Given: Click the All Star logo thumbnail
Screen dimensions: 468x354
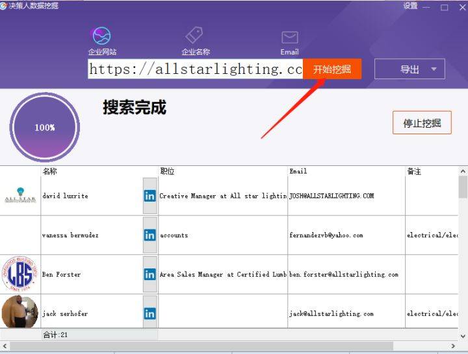Looking at the screenshot, I should coord(20,195).
